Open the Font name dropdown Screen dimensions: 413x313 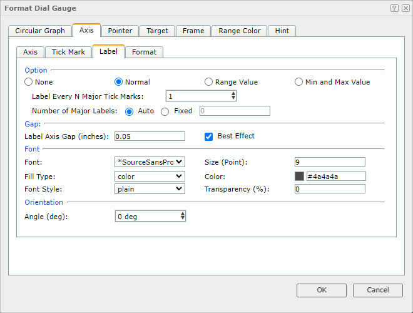[150, 162]
